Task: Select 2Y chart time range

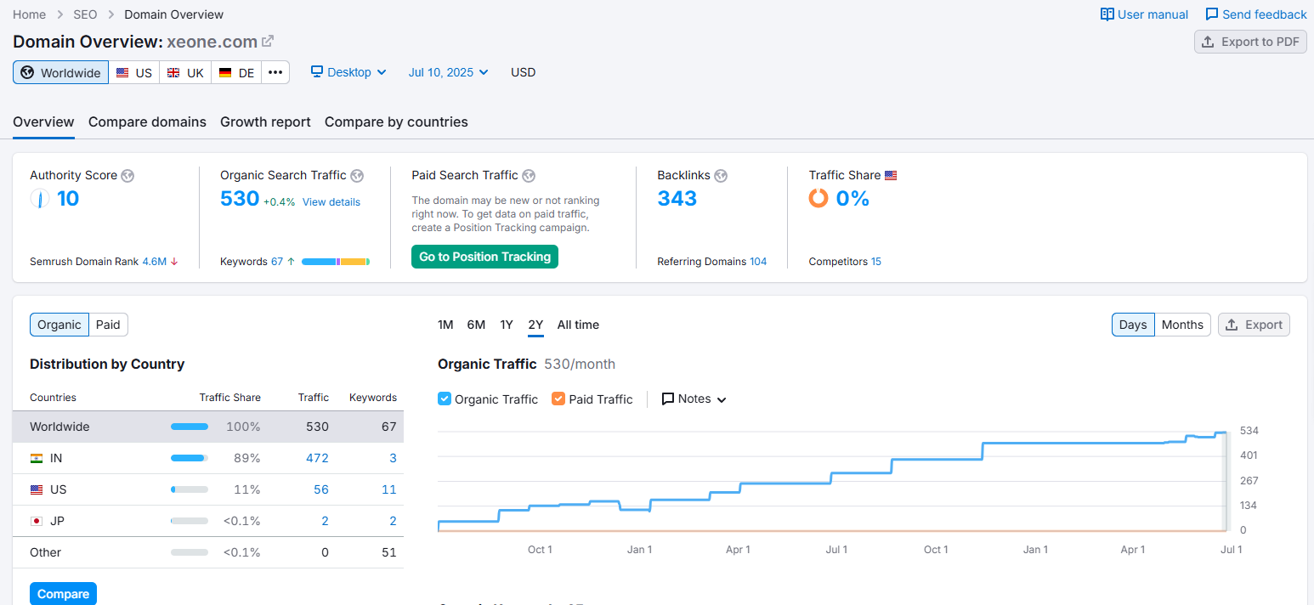Action: click(x=535, y=325)
